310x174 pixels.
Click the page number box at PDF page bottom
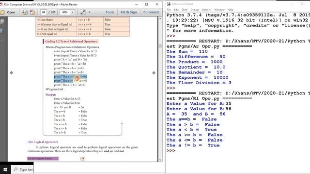(83, 159)
